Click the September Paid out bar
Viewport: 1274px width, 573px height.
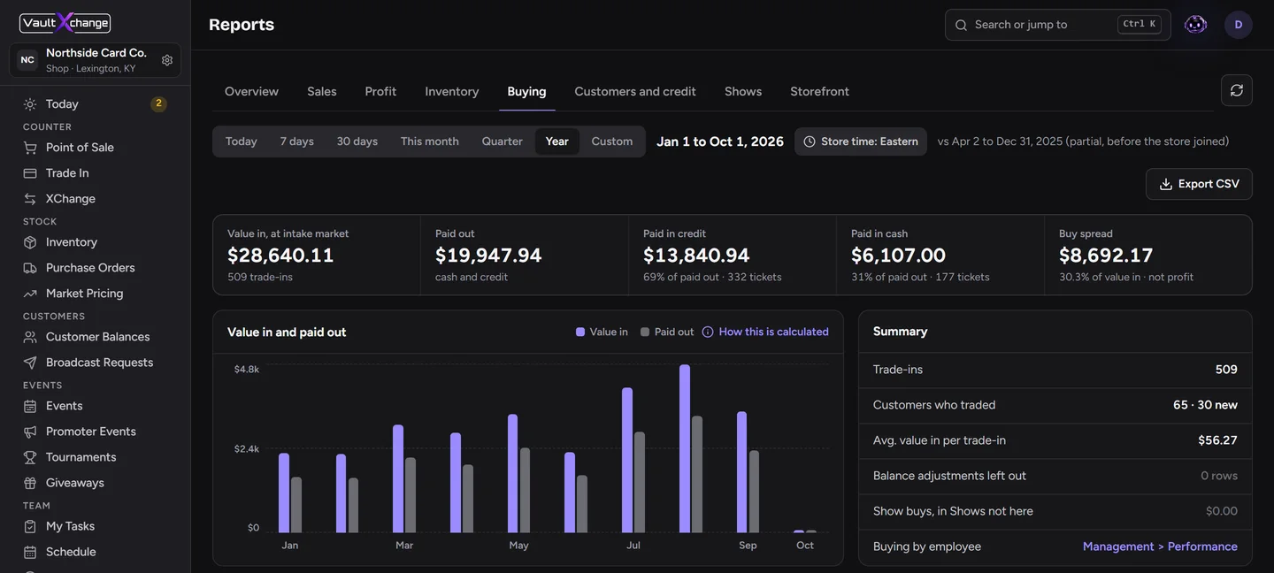754,492
